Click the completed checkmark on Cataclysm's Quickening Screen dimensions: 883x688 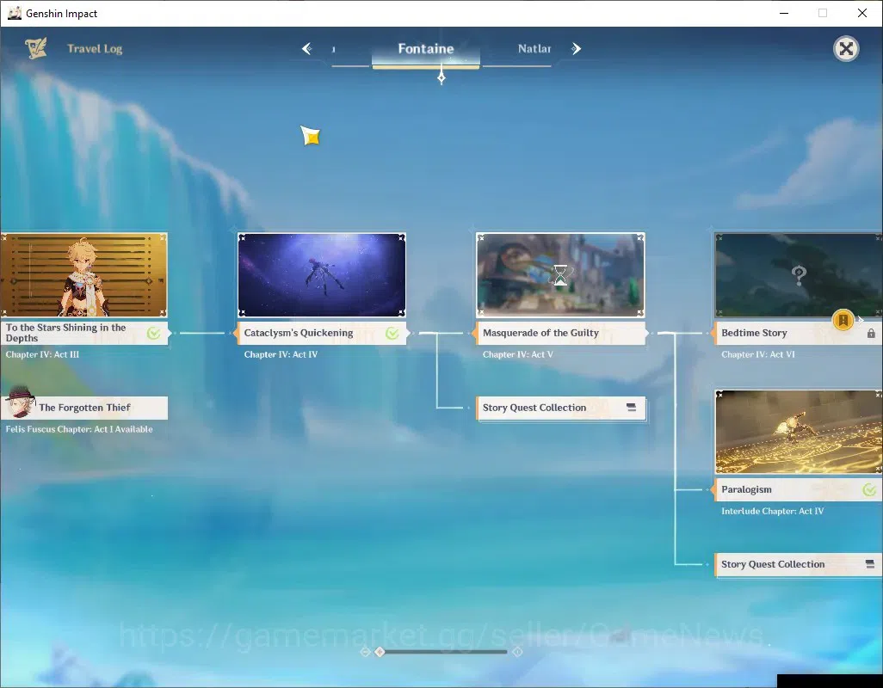tap(392, 333)
